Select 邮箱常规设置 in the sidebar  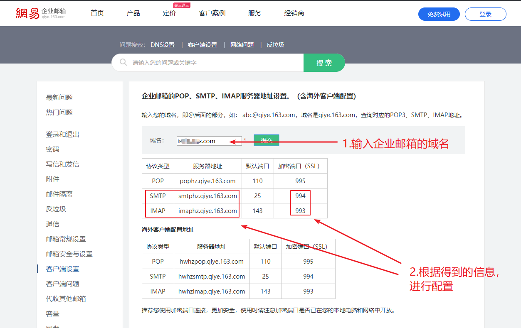[x=66, y=239]
